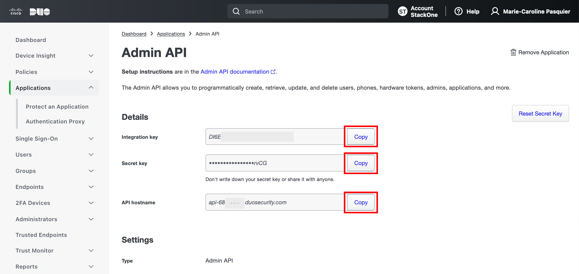Expand the Reports chevron
The width and height of the screenshot is (579, 274).
click(x=91, y=267)
